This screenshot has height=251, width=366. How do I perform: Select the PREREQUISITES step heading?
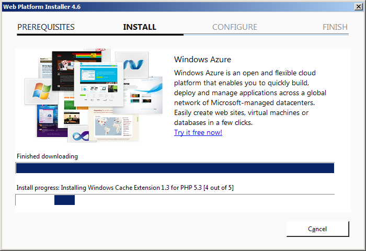click(x=46, y=27)
